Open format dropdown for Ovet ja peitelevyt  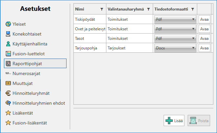[175, 29]
